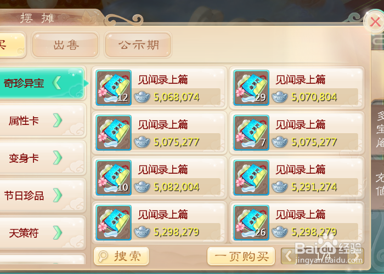
Task: Click the magnifier icon on the 搜索 button
Action: 103,256
